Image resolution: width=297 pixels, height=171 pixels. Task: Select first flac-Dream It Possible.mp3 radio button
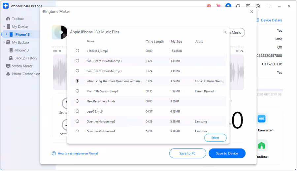[x=77, y=61]
